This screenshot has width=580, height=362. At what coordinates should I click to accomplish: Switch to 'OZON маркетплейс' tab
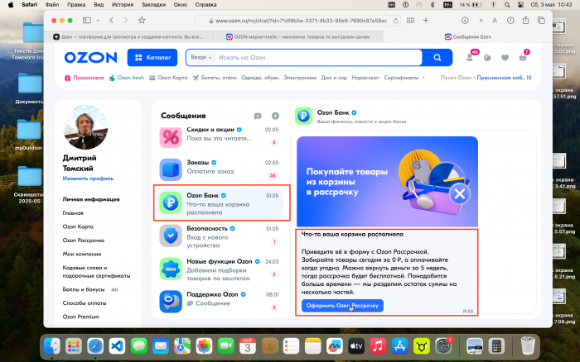coord(297,37)
